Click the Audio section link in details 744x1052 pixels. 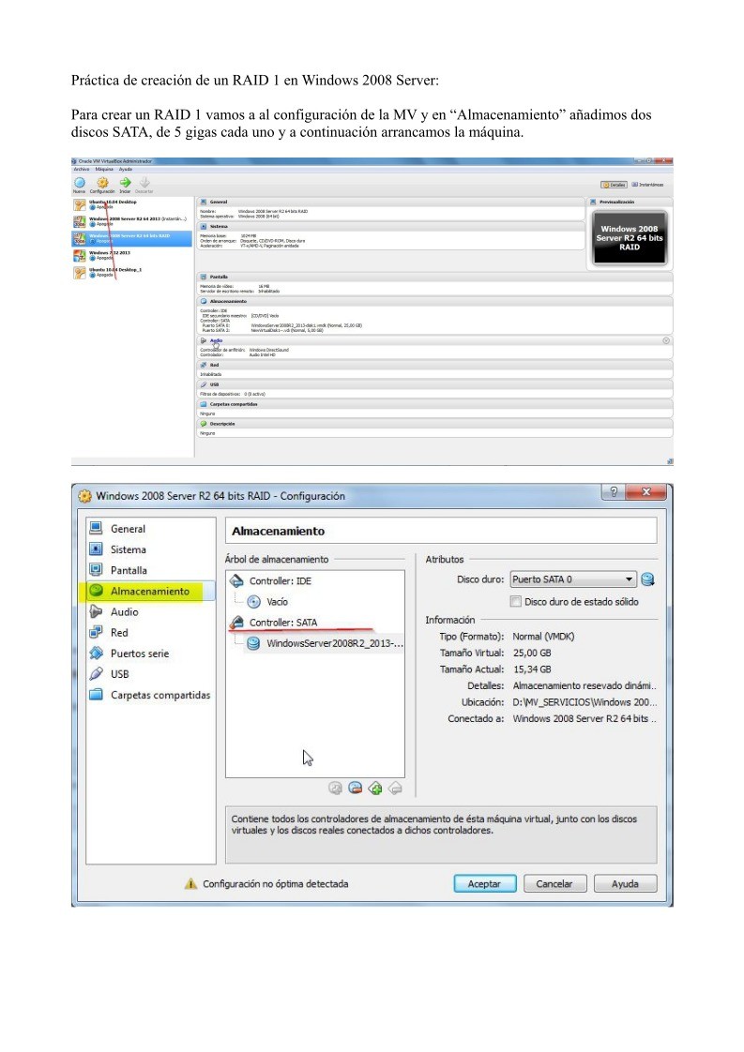point(216,341)
